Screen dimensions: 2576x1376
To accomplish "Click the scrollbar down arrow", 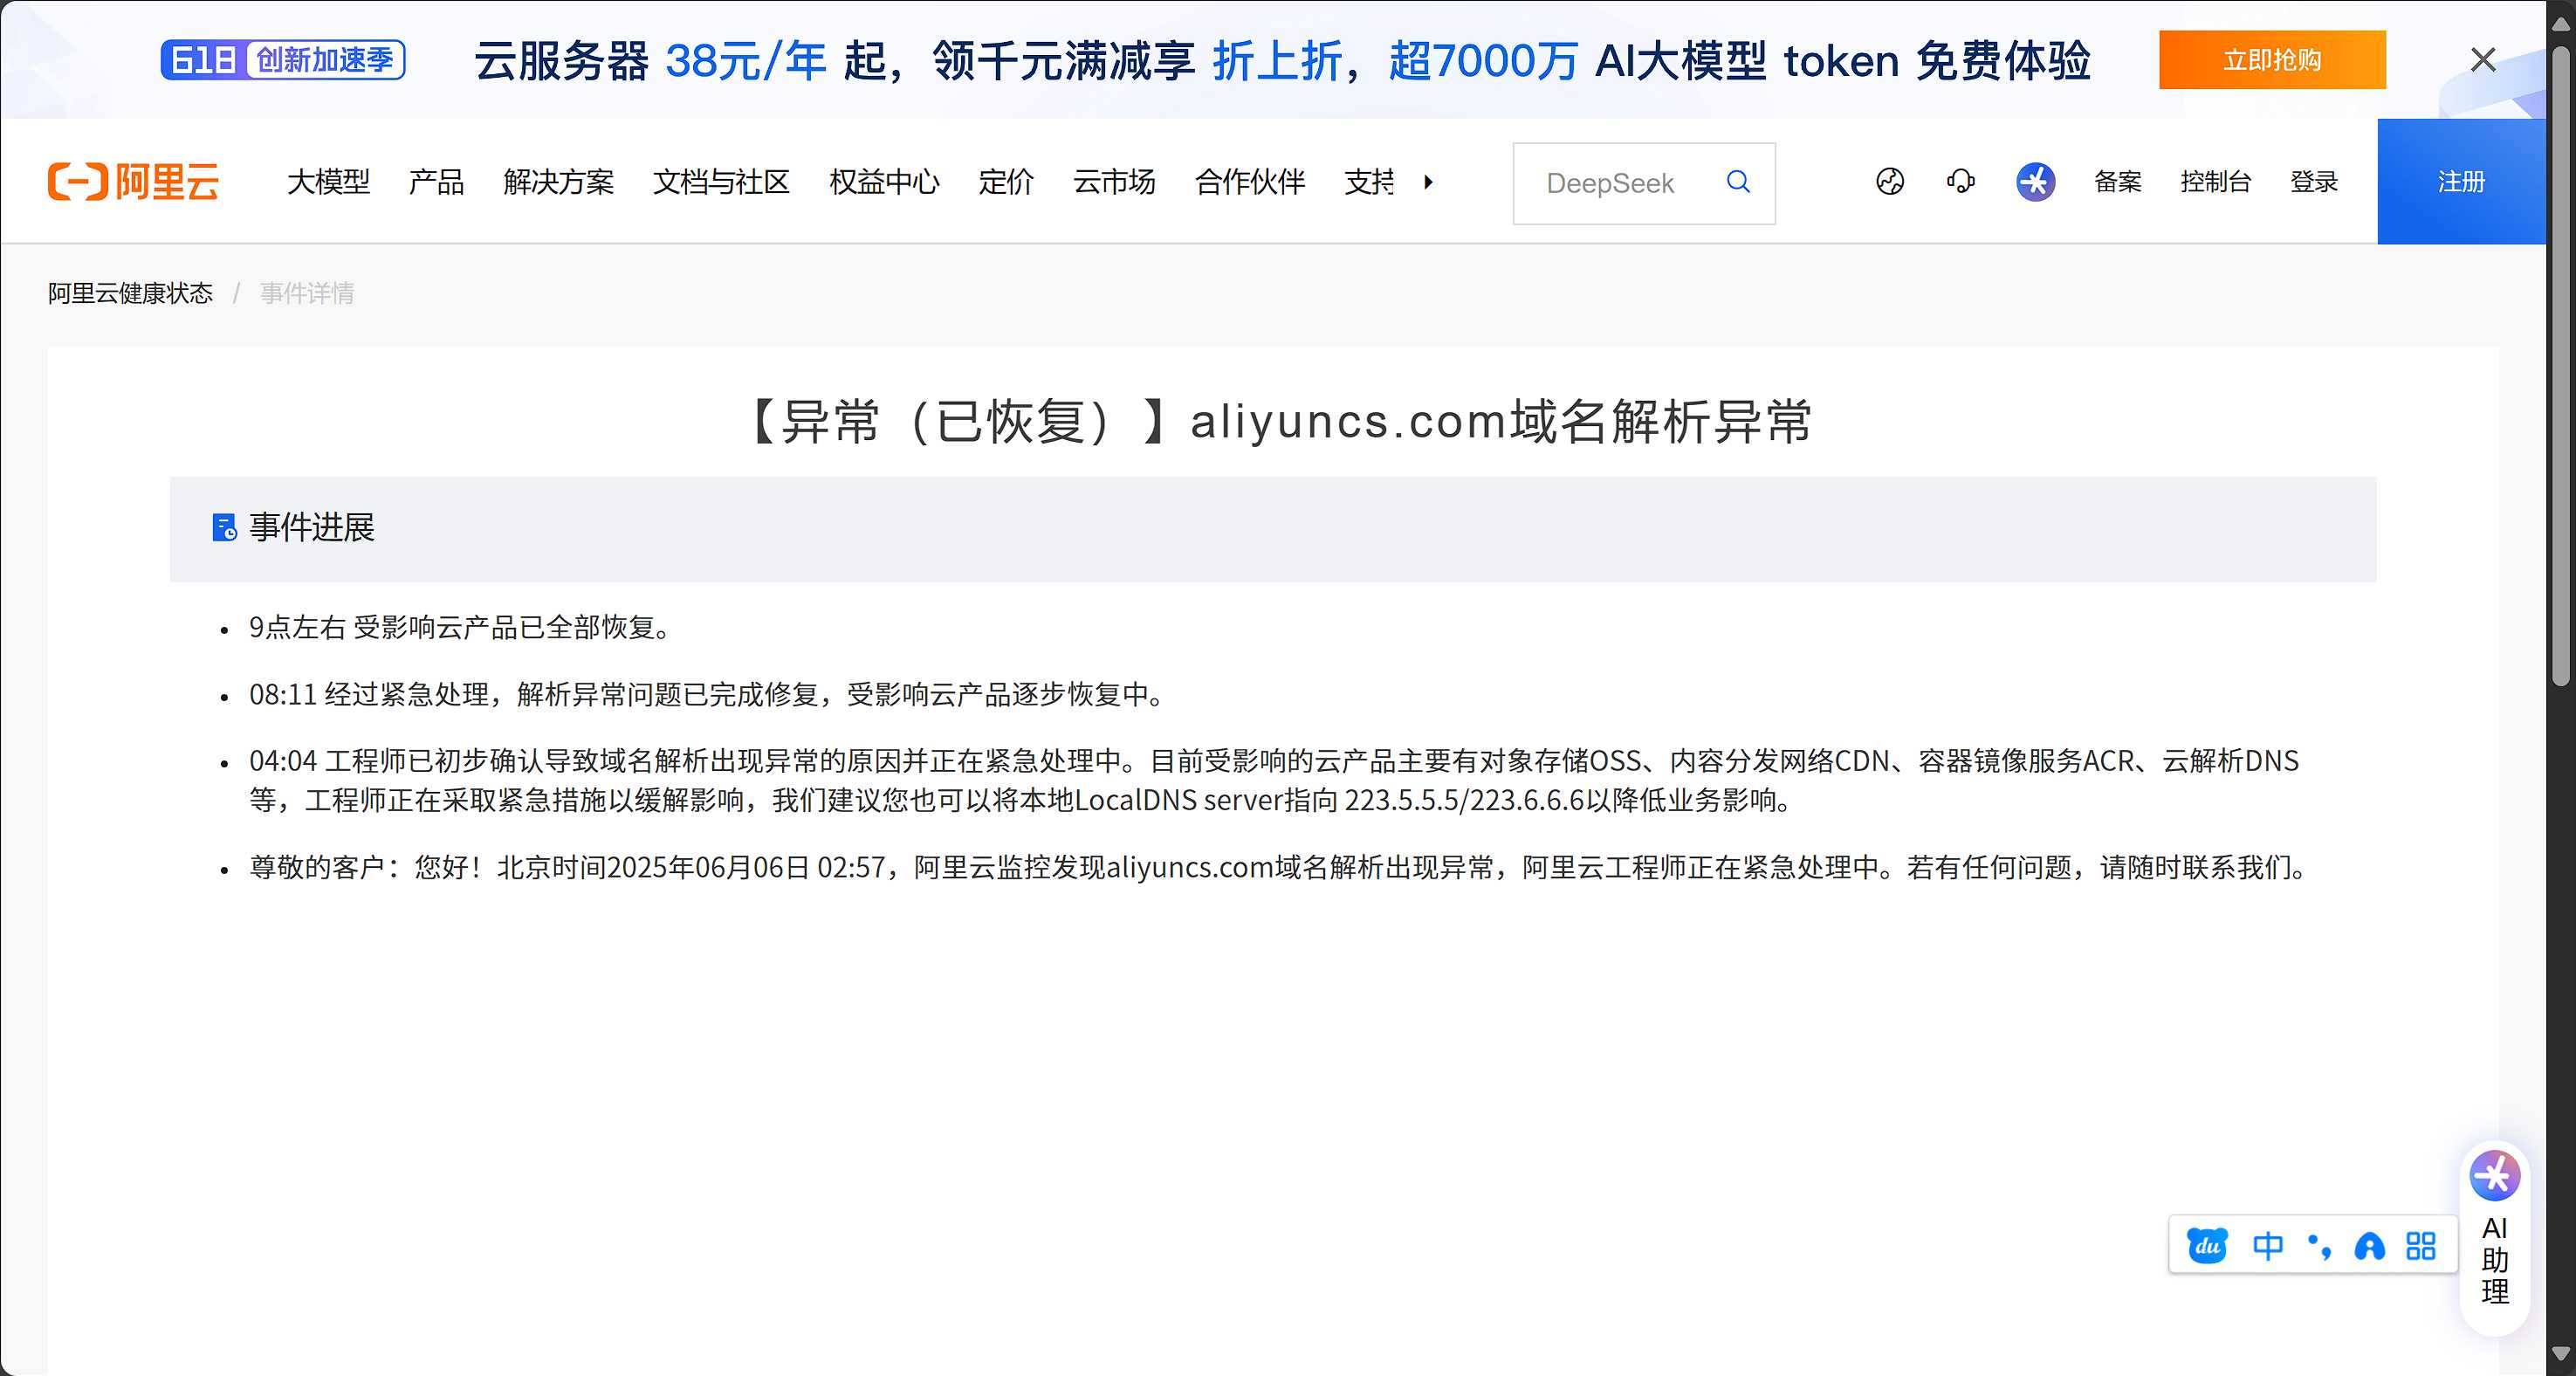I will point(2560,1354).
